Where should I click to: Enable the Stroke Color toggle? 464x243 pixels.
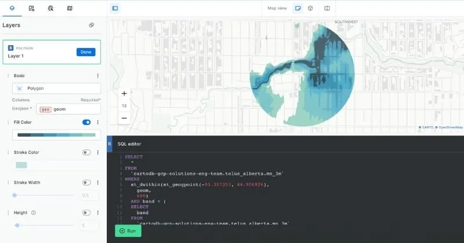coord(86,152)
